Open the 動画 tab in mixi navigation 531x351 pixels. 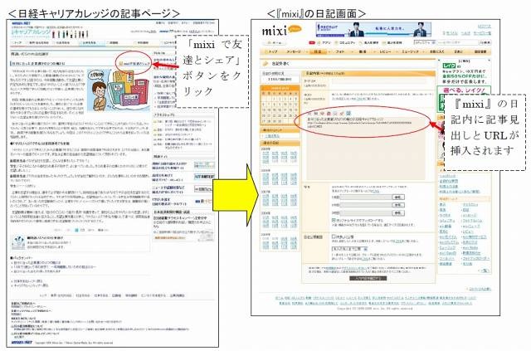[x=363, y=51]
